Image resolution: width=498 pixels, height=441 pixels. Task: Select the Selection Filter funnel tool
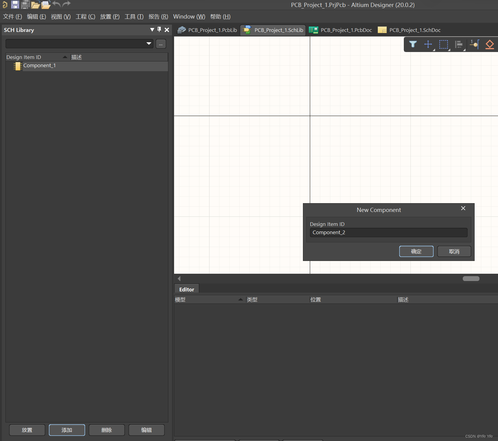413,44
